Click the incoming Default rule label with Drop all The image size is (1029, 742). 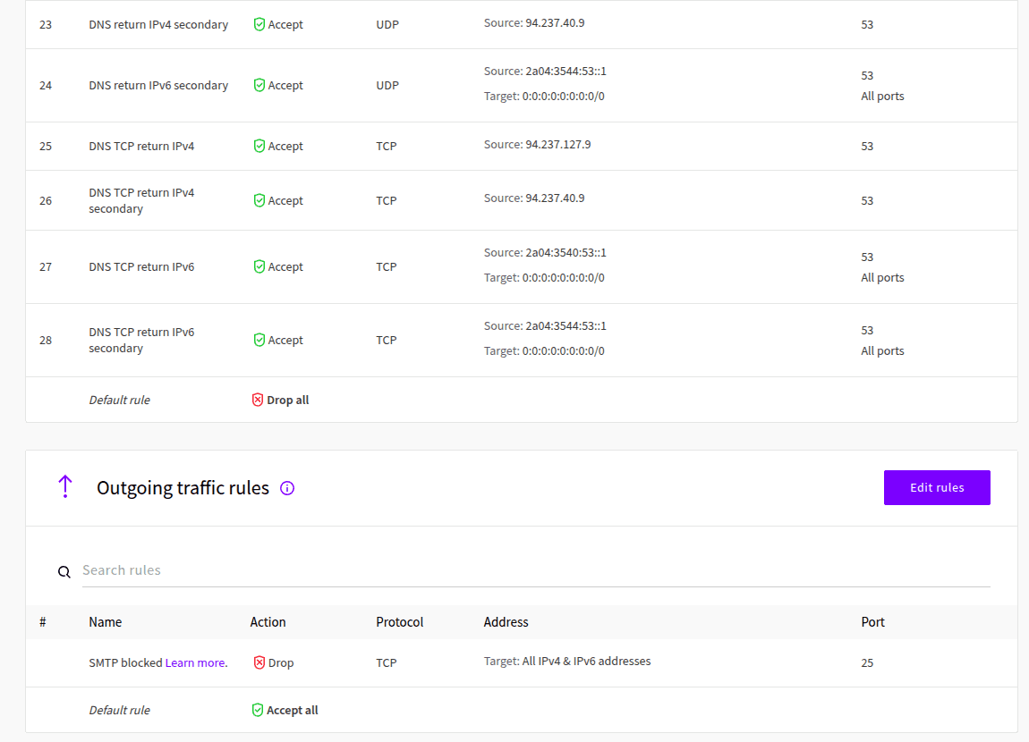pyautogui.click(x=119, y=400)
